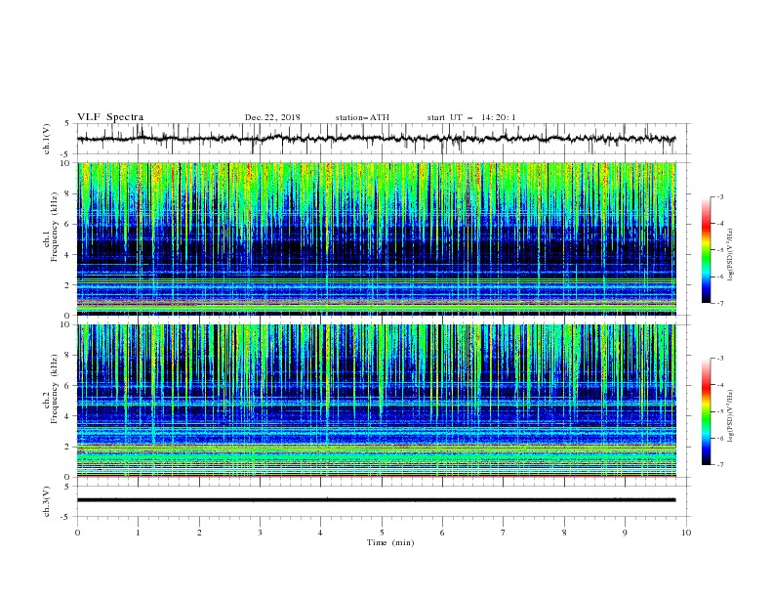Click the ch.2 Frequency (kHz) axis label
Image resolution: width=773 pixels, height=598 pixels.
click(x=50, y=389)
